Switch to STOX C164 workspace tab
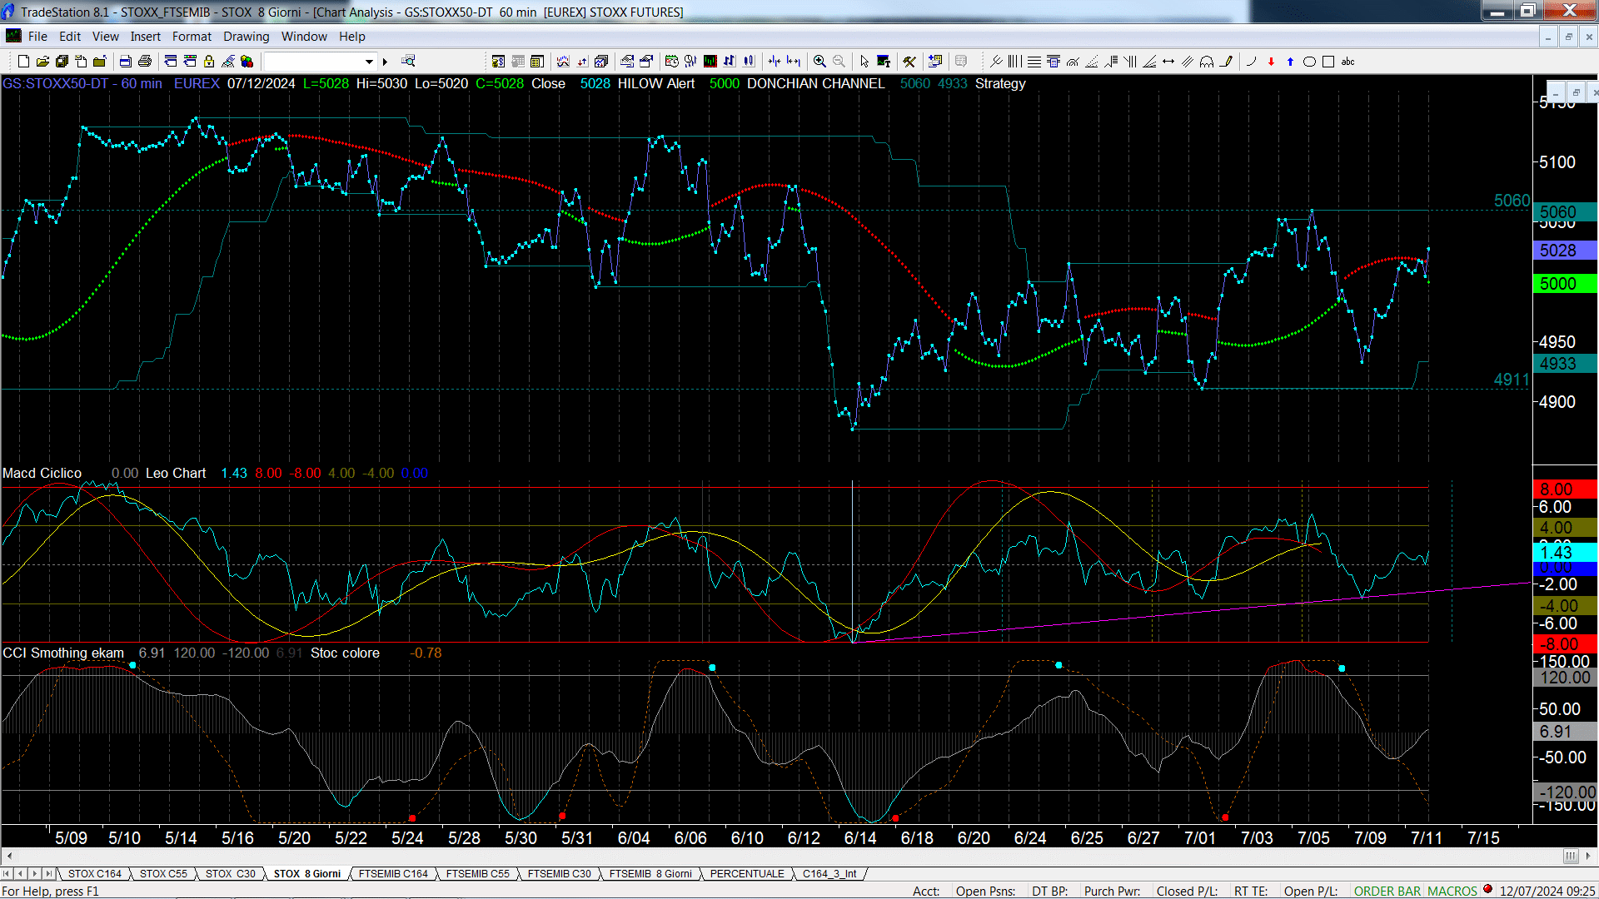This screenshot has width=1599, height=899. [94, 873]
